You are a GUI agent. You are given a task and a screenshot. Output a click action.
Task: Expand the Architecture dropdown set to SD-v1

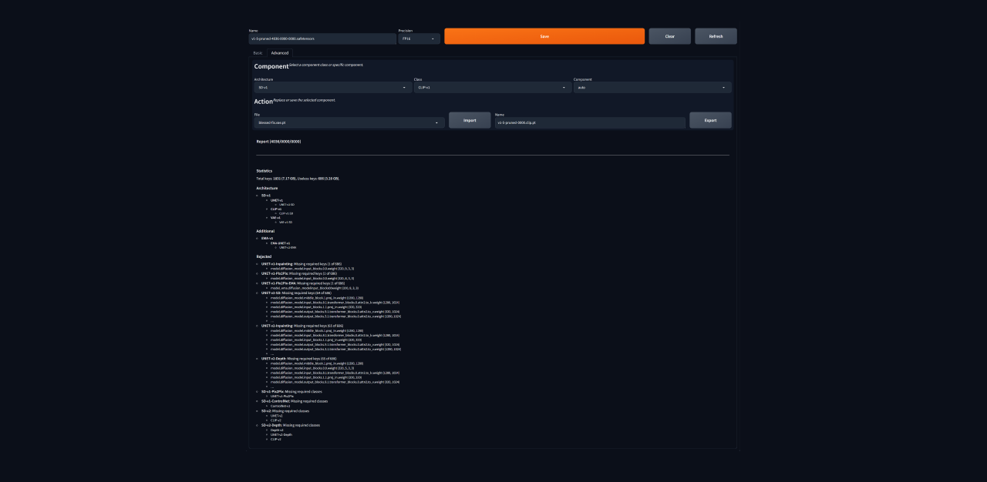(332, 88)
